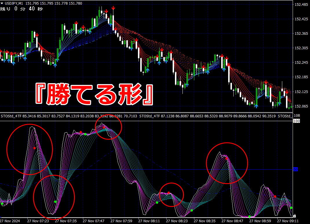Click the indicator value 84.1319
The width and height of the screenshot is (310, 224).
coord(73,116)
